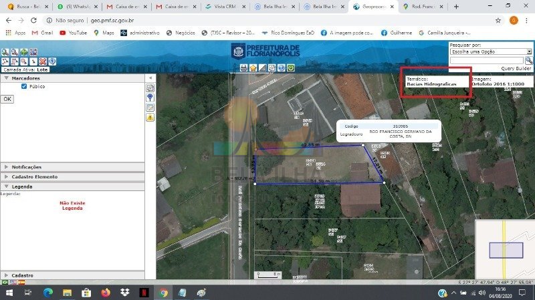Screen dimensions: 535x300
Task: Open the Escolha uma Opção dropdown
Action: 491,51
